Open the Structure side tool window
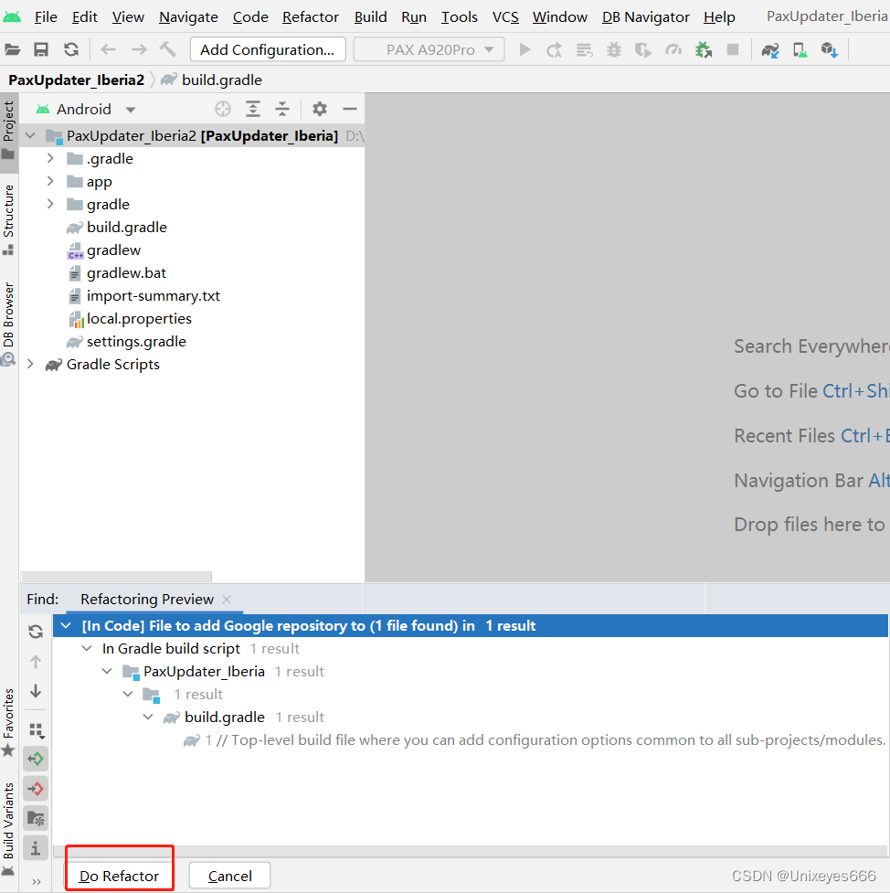Image resolution: width=890 pixels, height=893 pixels. 8,218
